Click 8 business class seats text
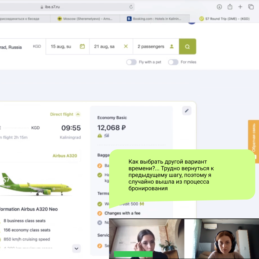The image size is (259, 259). (x=24, y=221)
